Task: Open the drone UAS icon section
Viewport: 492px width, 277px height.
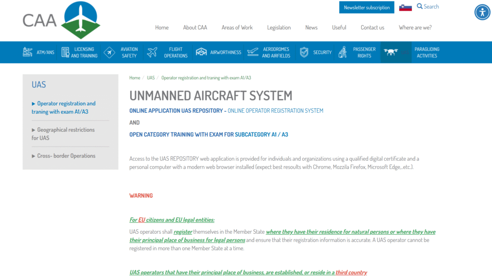Action: click(390, 52)
